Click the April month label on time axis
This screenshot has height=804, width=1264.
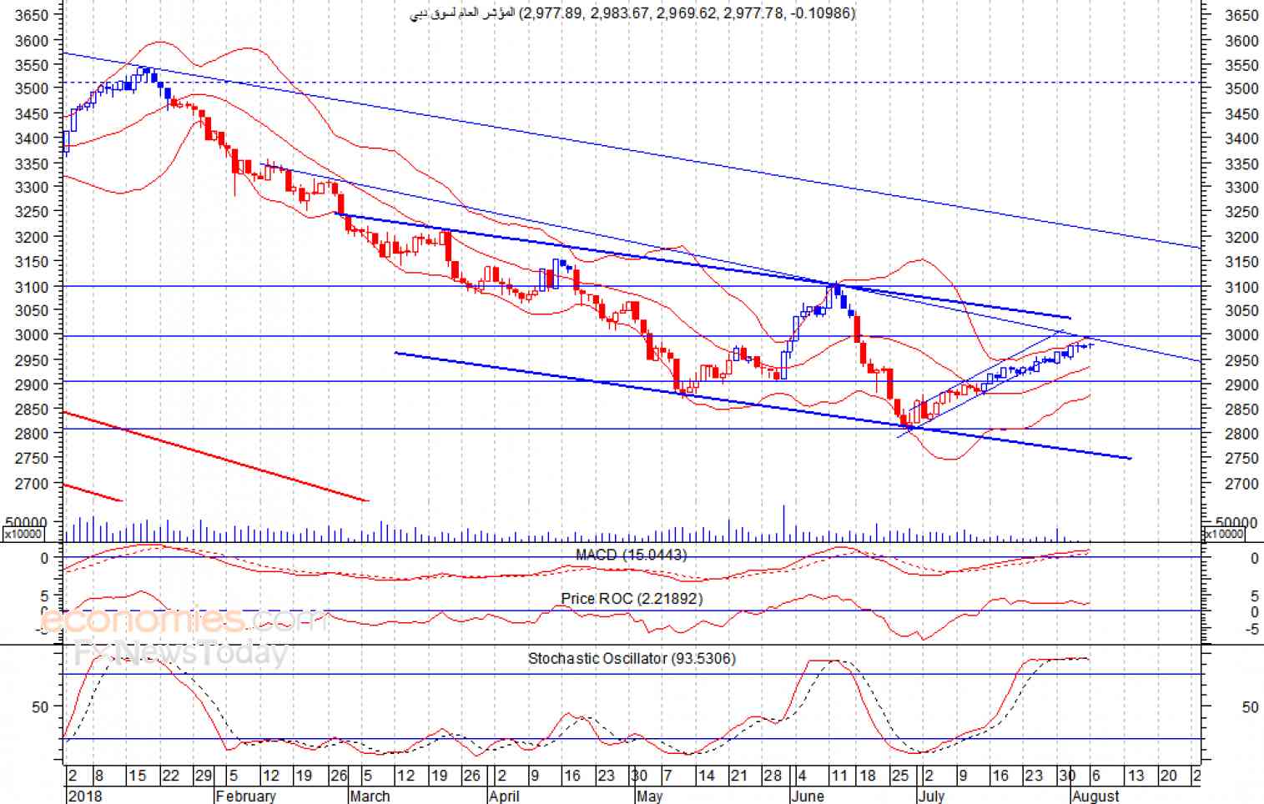504,796
